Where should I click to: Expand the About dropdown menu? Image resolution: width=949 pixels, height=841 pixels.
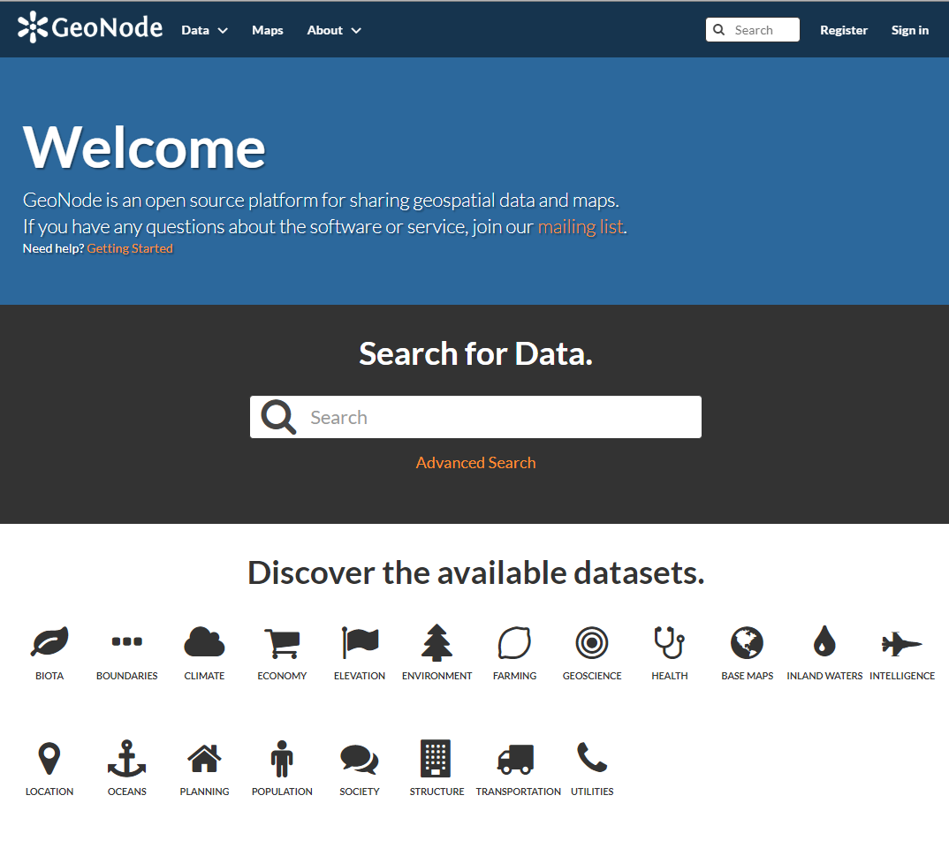334,30
